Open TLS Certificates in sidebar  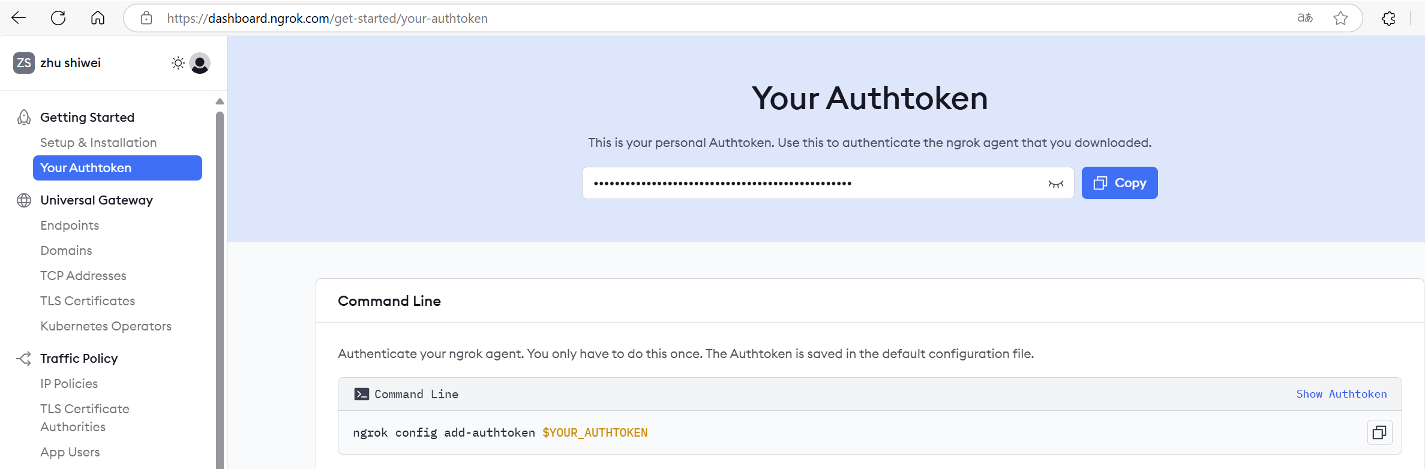click(88, 301)
